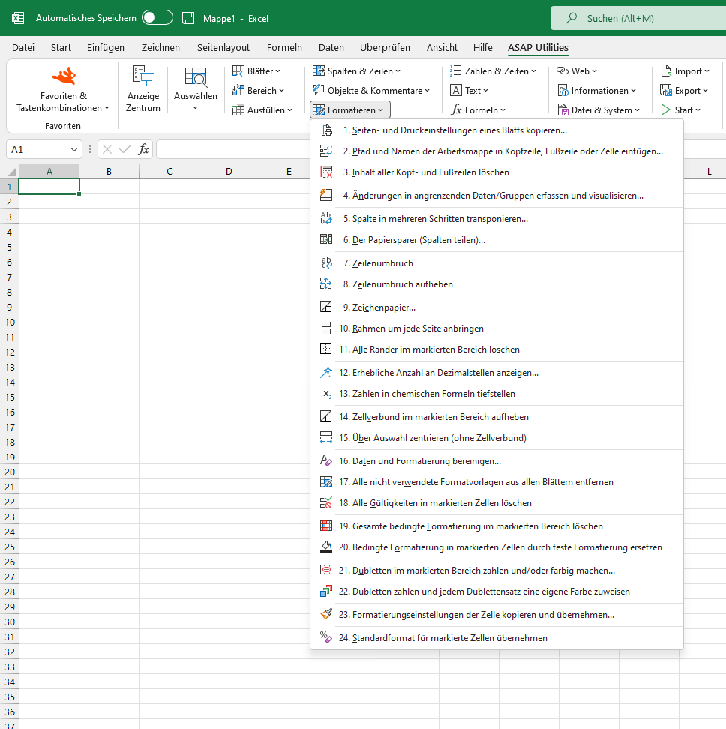This screenshot has width=726, height=729.
Task: Click icon beside Änderungen in angrenzenden Daten
Action: (326, 195)
